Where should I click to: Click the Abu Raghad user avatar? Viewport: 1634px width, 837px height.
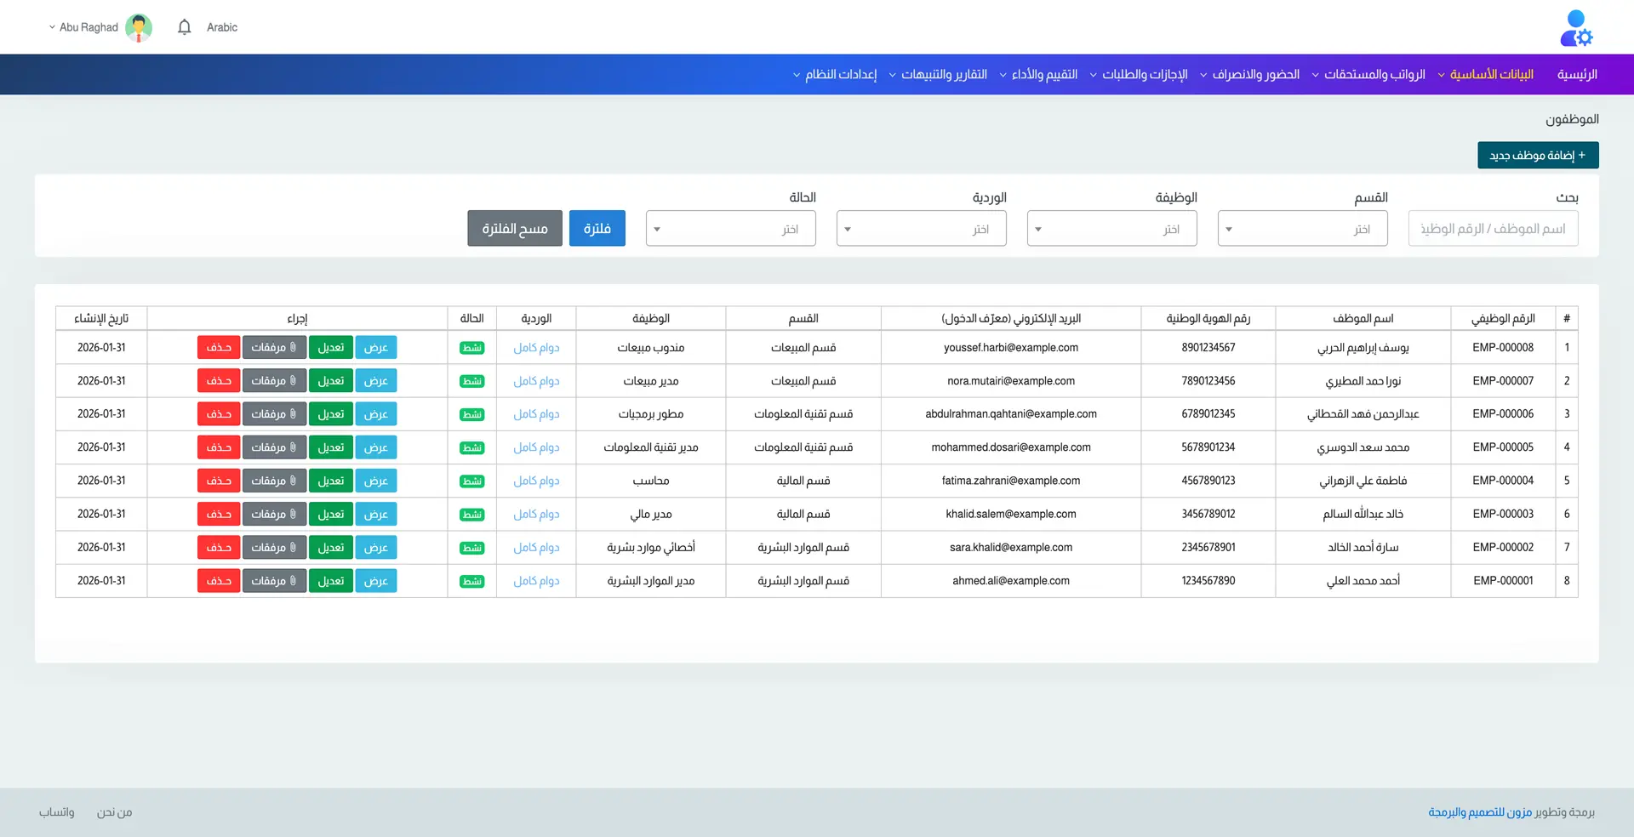(138, 27)
